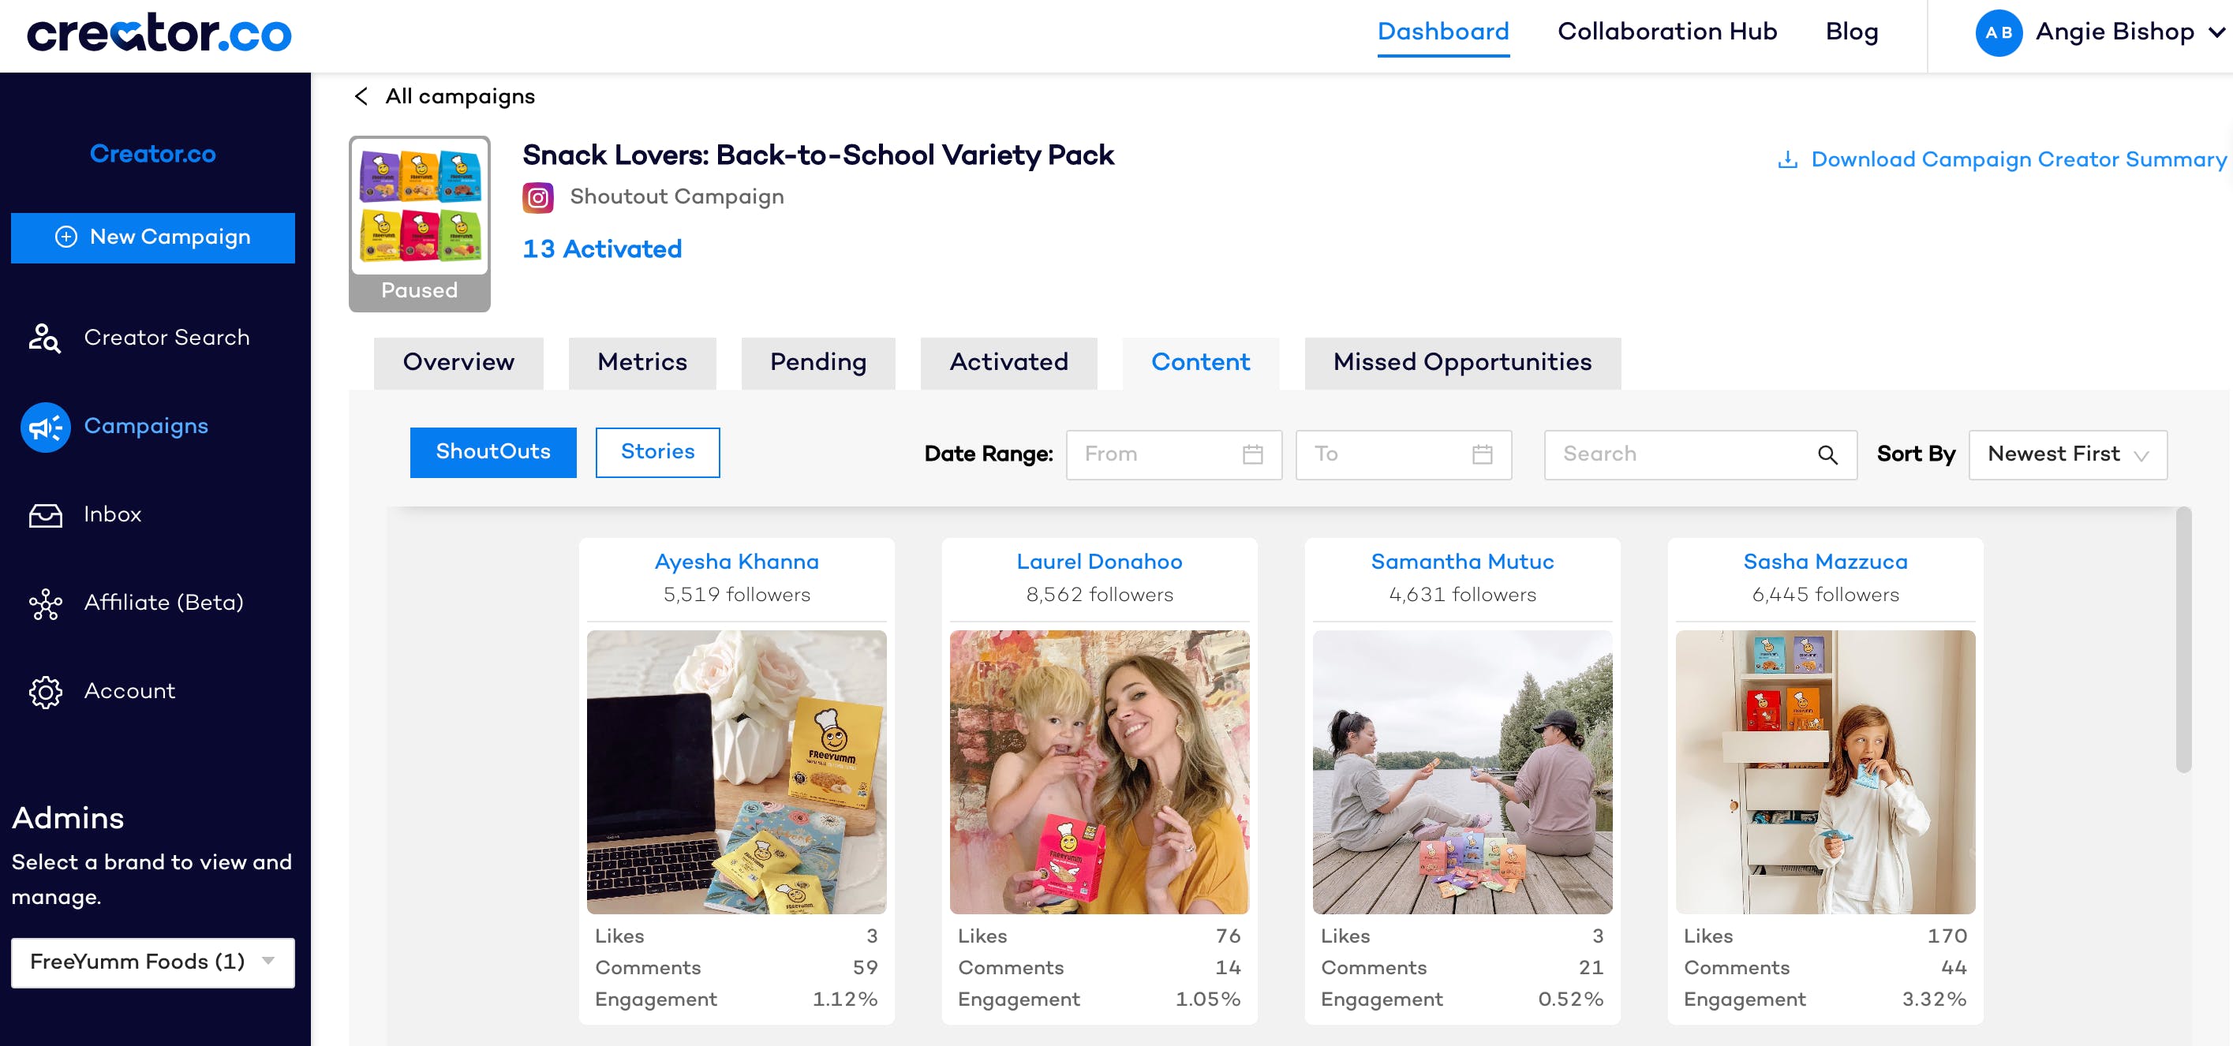Open the Creator Search icon in sidebar
Screen dimensions: 2233x1046
44,338
